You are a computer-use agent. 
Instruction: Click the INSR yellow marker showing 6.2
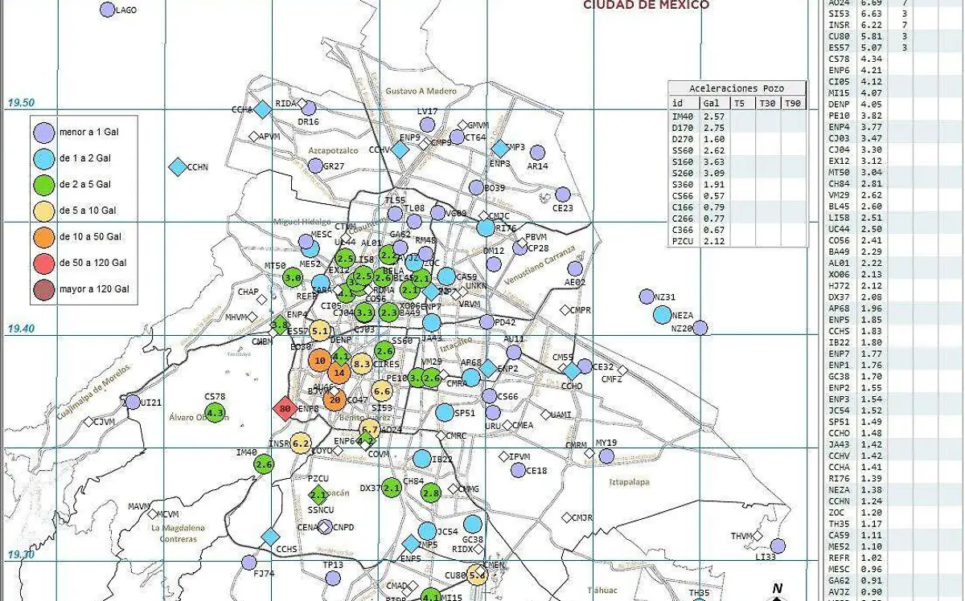click(x=302, y=444)
